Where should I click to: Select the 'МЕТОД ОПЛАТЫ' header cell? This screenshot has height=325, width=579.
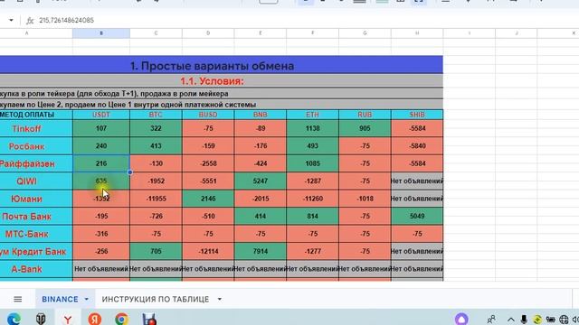36,115
